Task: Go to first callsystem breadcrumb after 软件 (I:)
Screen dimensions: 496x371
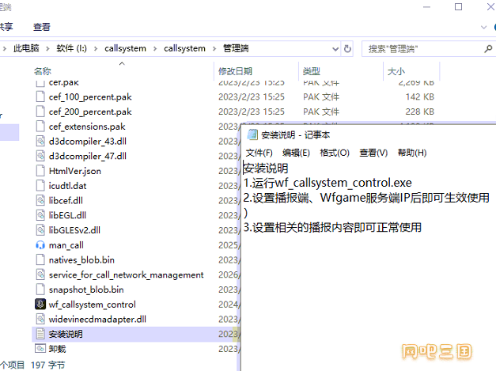Action: (x=125, y=48)
